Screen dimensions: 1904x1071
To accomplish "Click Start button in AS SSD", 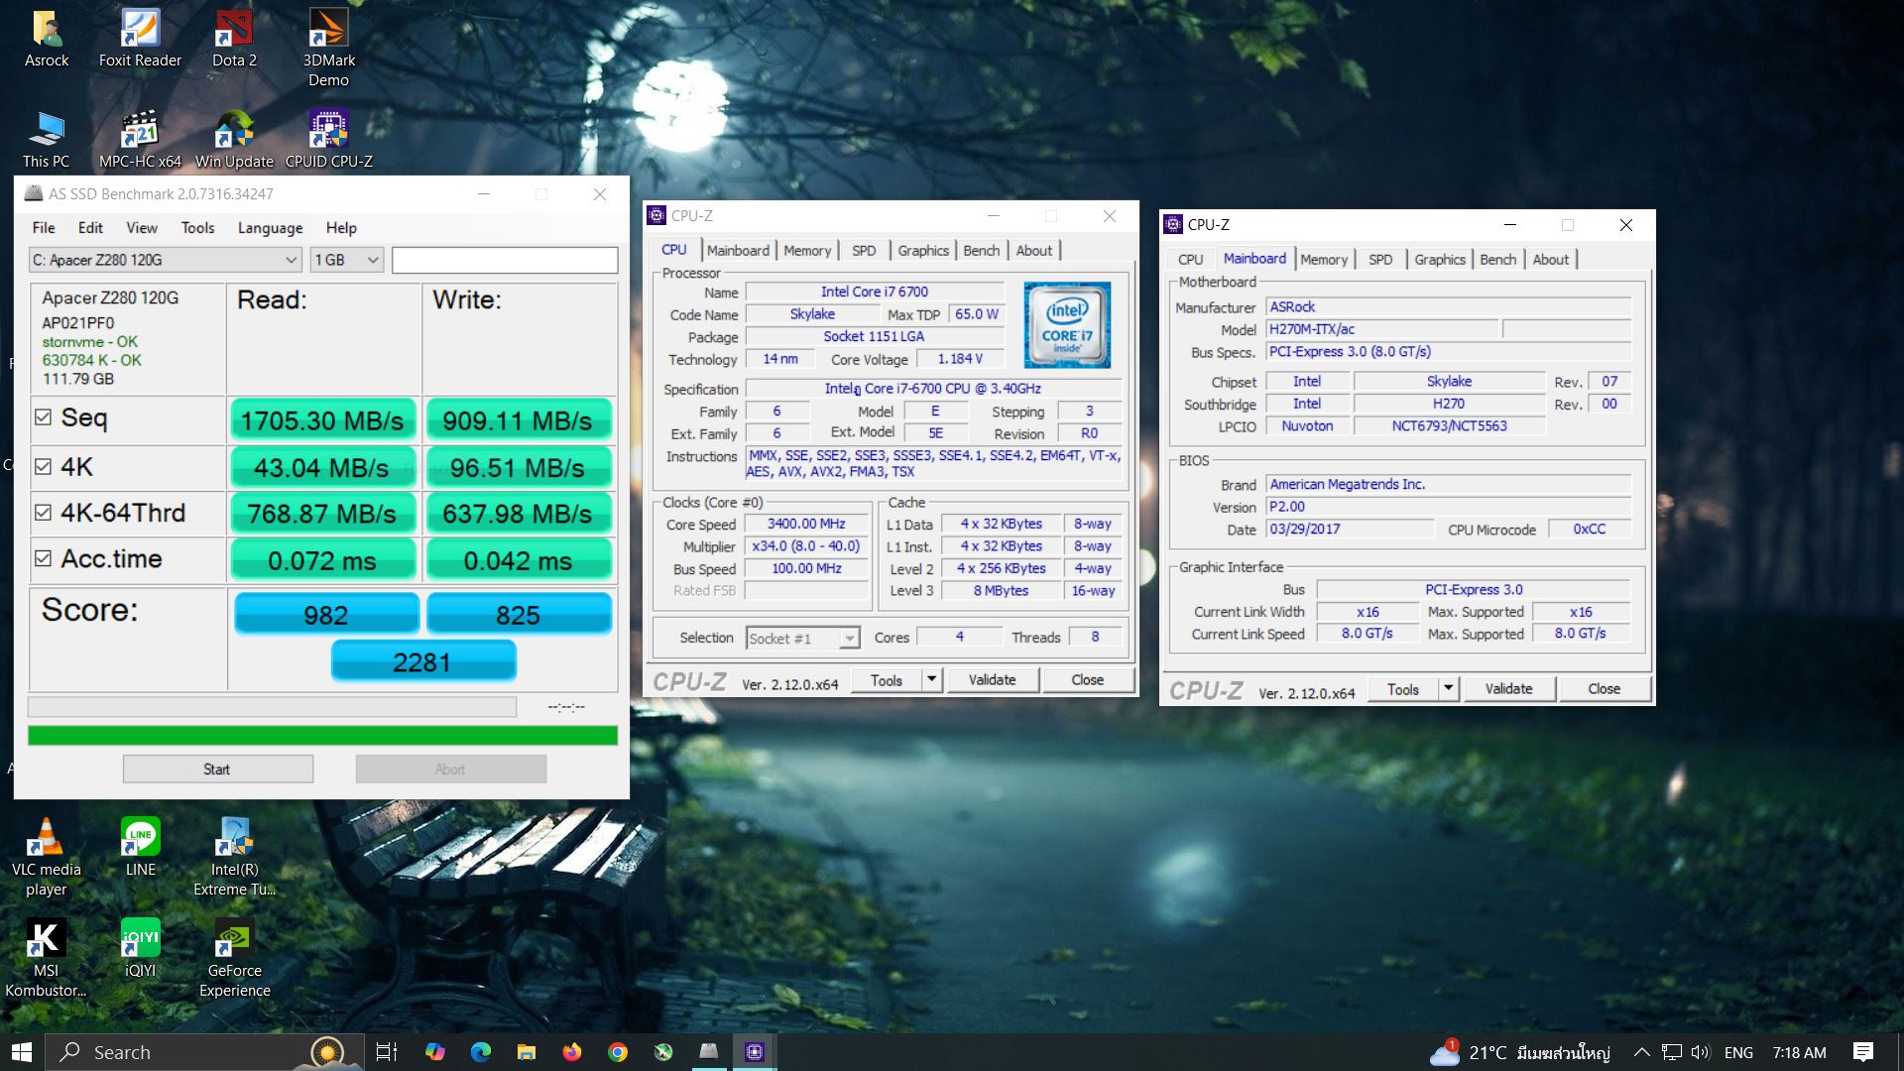I will coord(217,769).
